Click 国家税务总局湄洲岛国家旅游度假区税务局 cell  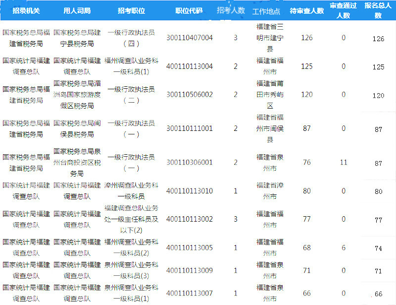pos(77,95)
